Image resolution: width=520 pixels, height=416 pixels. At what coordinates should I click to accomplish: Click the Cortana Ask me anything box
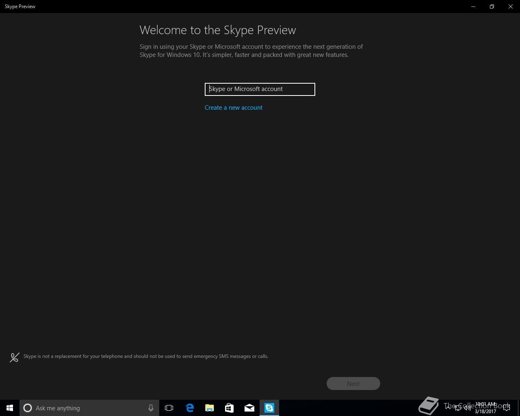pyautogui.click(x=89, y=408)
